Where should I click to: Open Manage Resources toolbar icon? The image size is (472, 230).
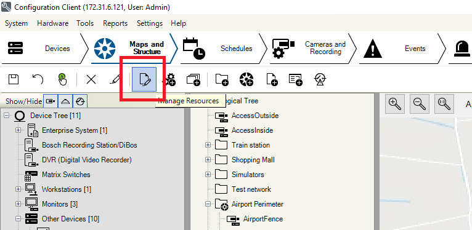144,79
